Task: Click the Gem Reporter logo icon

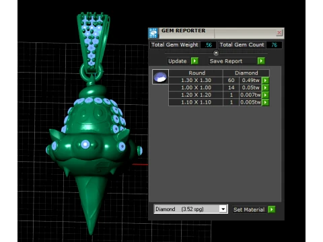Action: [153, 33]
